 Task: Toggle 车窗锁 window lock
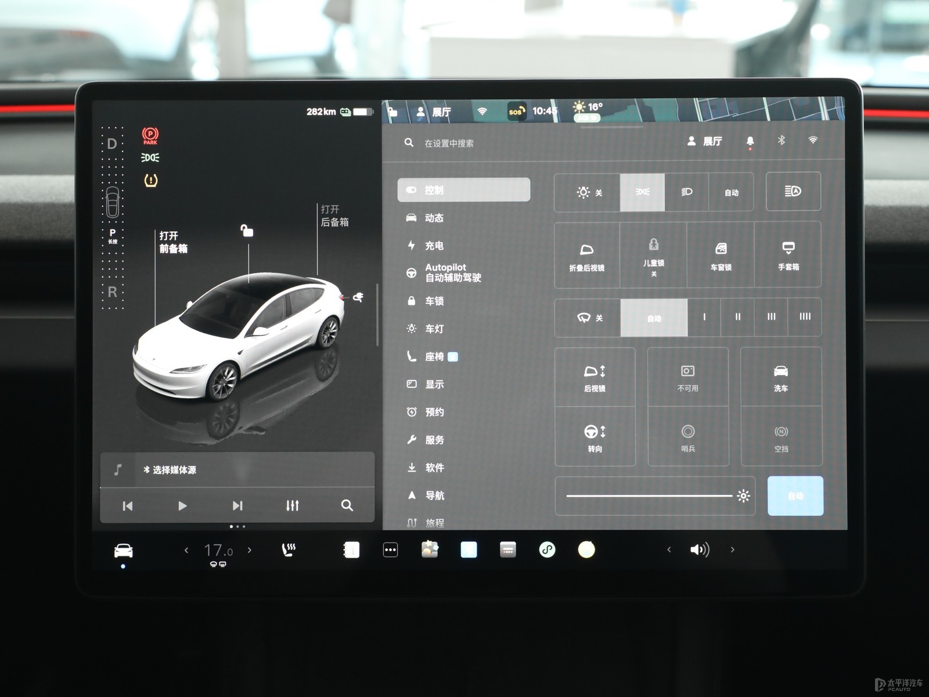pos(721,256)
